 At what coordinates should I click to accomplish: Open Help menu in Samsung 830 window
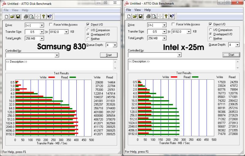25,10
